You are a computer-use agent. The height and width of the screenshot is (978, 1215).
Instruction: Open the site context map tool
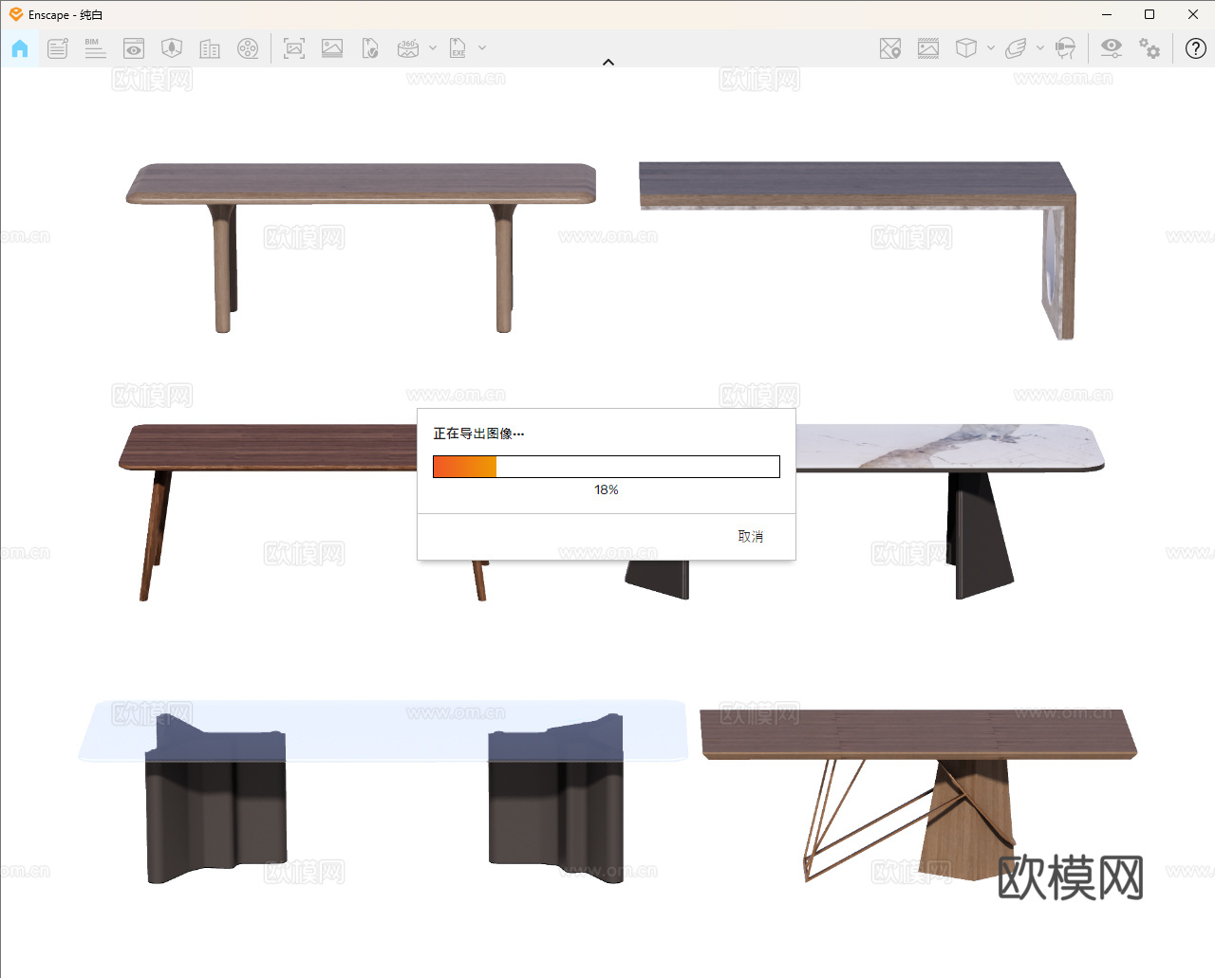point(172,48)
